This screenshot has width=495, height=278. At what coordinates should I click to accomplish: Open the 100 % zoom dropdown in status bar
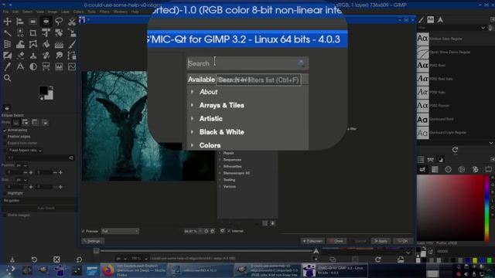click(x=139, y=259)
